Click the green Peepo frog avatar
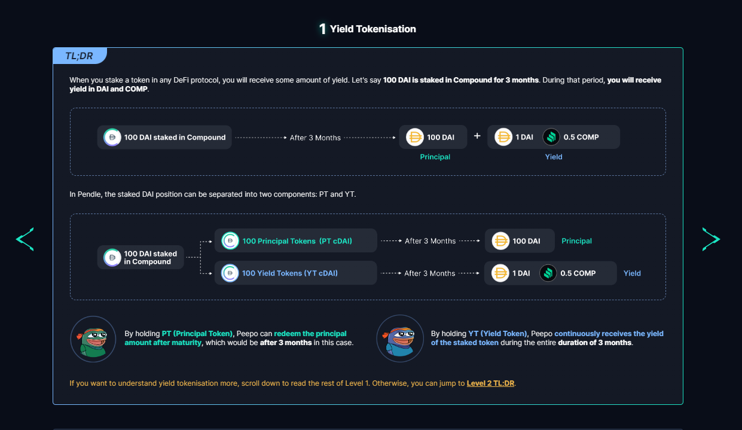Image resolution: width=742 pixels, height=430 pixels. [93, 339]
